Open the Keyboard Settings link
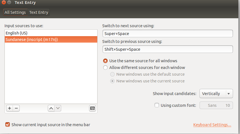The image size is (240, 134). click(212, 125)
